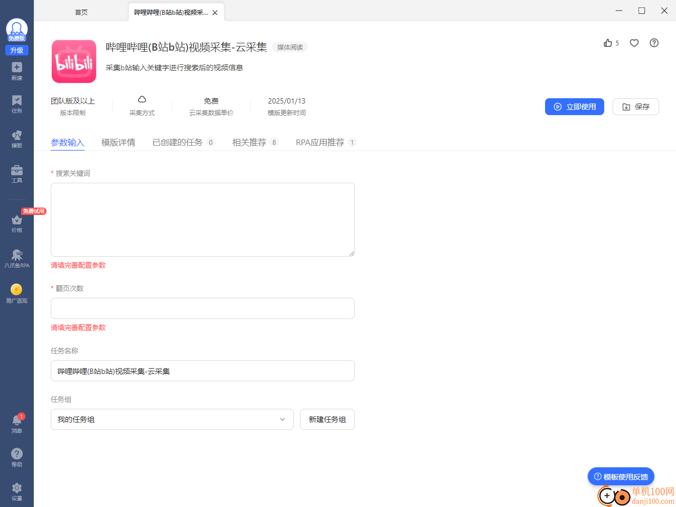Minimize the application window

click(x=619, y=11)
